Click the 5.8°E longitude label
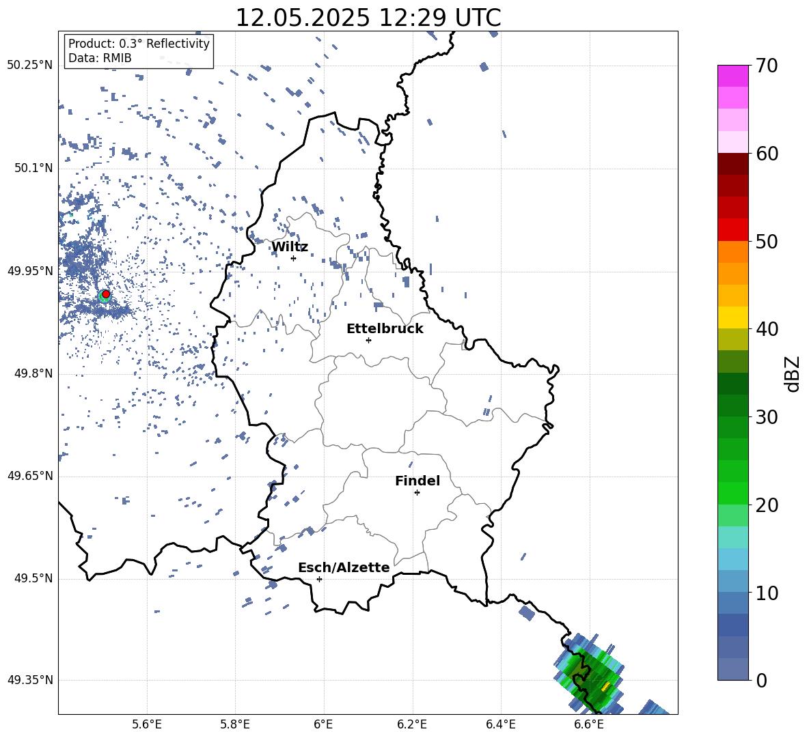 pyautogui.click(x=235, y=724)
